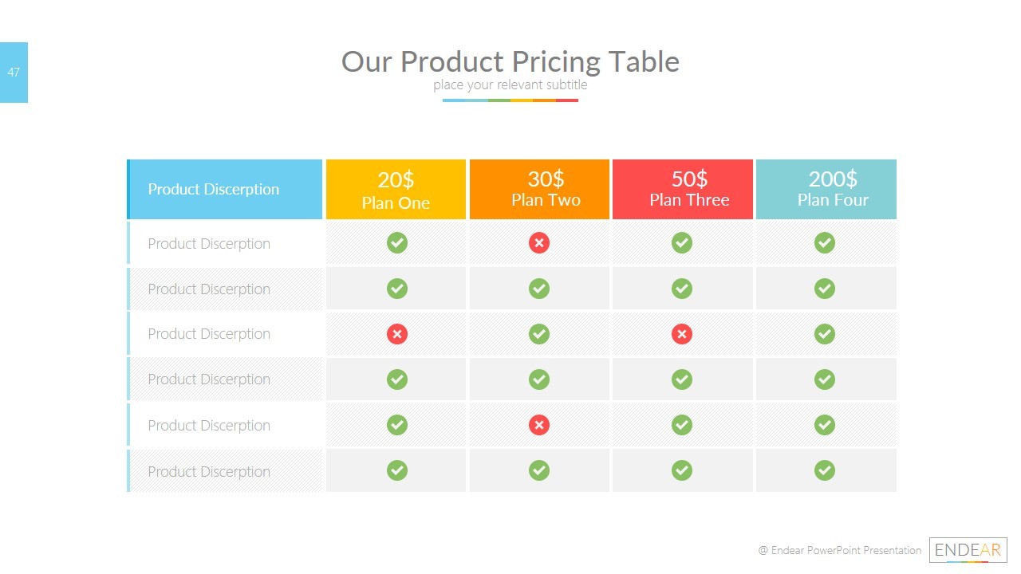The width and height of the screenshot is (1021, 574).
Task: Click last-row green check under Plan Four
Action: coord(825,471)
